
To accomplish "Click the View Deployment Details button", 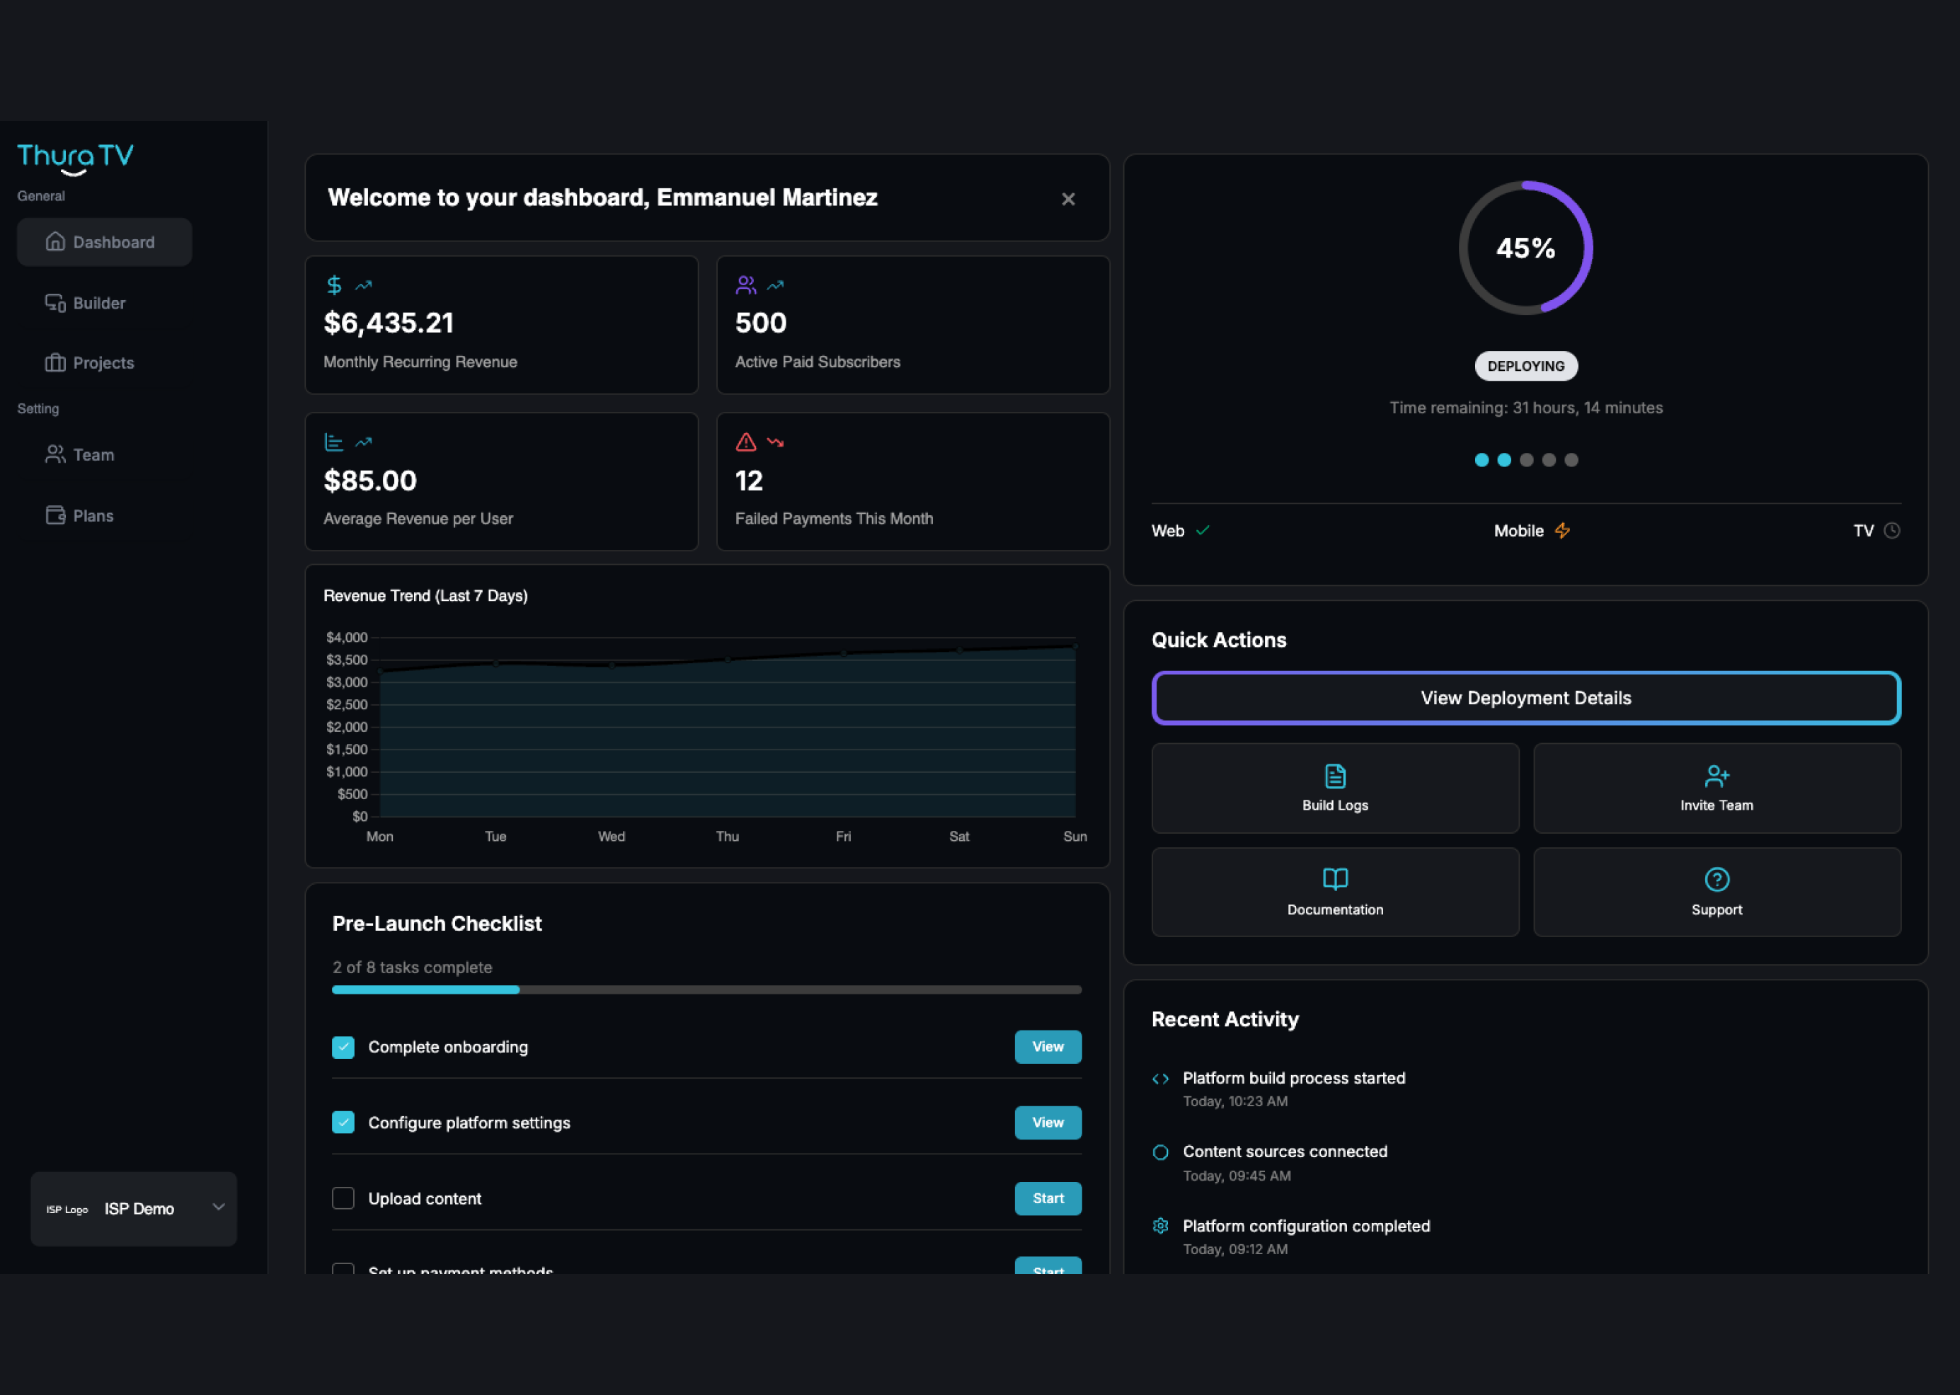I will [1525, 699].
